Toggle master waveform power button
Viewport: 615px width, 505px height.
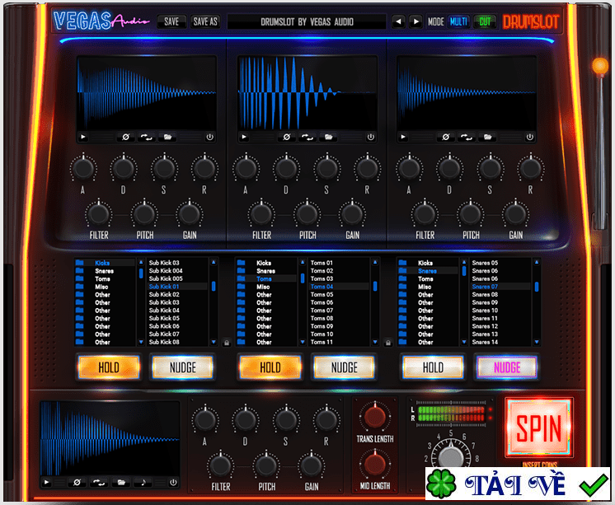173,483
